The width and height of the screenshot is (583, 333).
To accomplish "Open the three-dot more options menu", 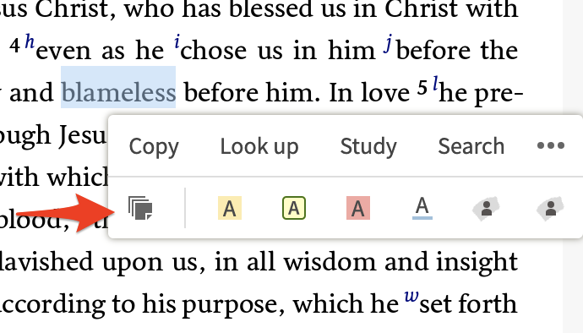I will click(x=551, y=145).
